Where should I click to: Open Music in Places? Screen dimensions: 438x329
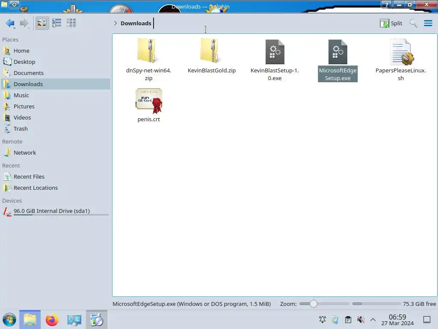tap(55, 96)
